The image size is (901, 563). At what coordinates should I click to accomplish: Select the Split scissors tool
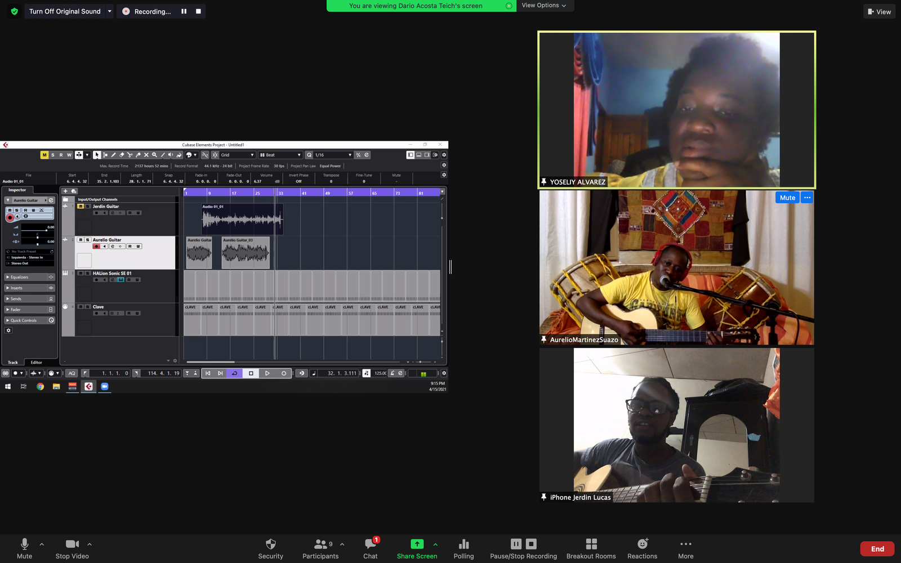tap(130, 155)
